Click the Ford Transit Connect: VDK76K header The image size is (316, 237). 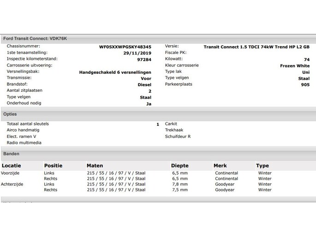click(35, 38)
